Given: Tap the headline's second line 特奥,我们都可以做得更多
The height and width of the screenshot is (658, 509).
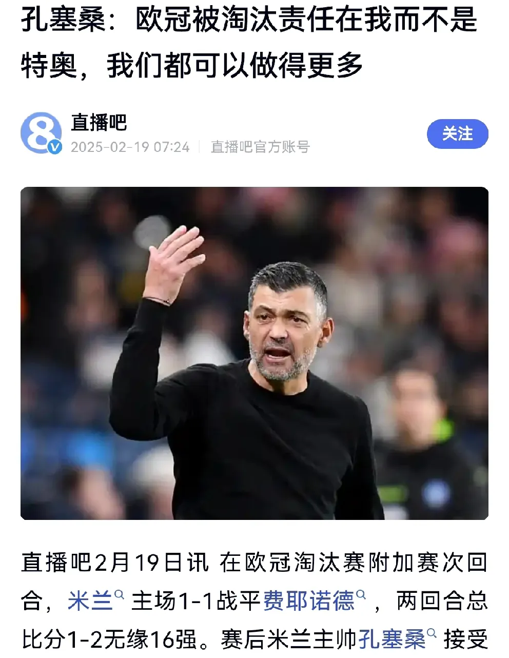Looking at the screenshot, I should (192, 66).
